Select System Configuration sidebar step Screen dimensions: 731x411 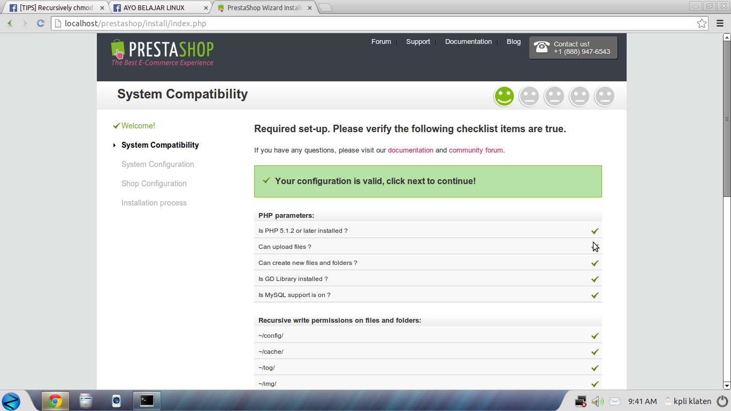pos(158,164)
